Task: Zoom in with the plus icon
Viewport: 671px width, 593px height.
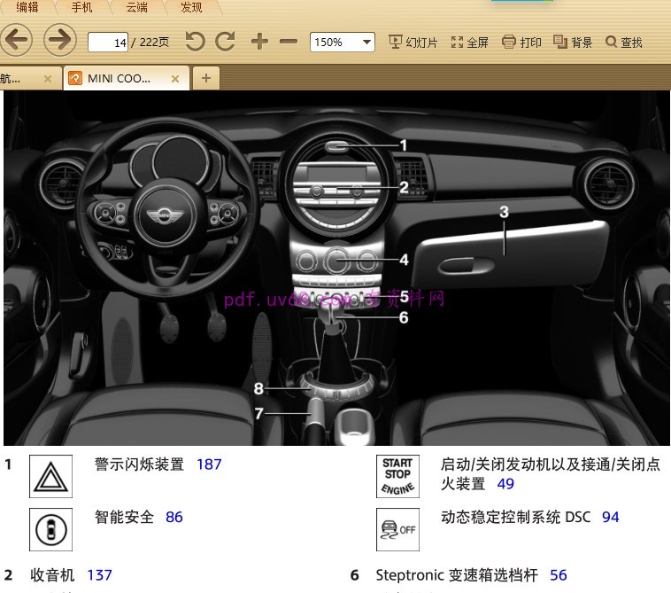Action: click(259, 42)
